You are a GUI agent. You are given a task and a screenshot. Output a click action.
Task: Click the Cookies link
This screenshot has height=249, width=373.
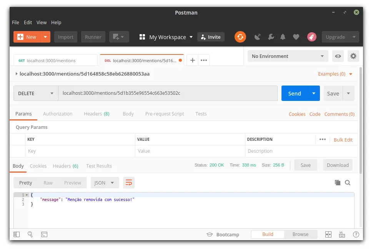click(297, 114)
